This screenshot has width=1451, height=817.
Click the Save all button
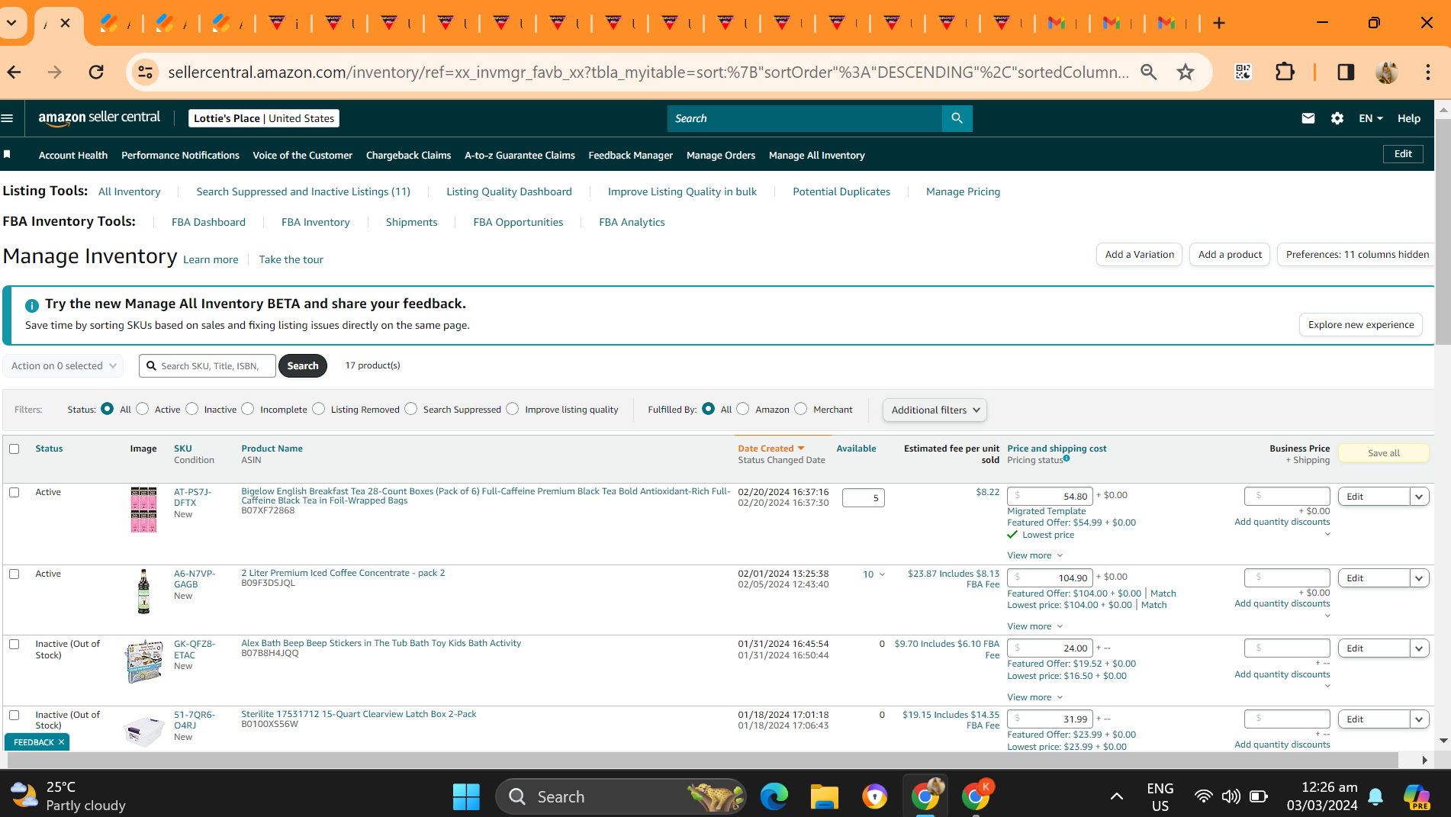[1383, 452]
